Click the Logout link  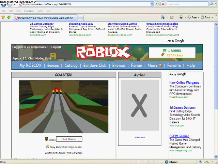pyautogui.click(x=56, y=47)
